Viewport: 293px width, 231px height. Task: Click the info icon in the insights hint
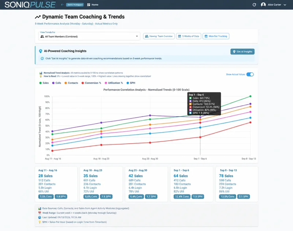[42, 58]
